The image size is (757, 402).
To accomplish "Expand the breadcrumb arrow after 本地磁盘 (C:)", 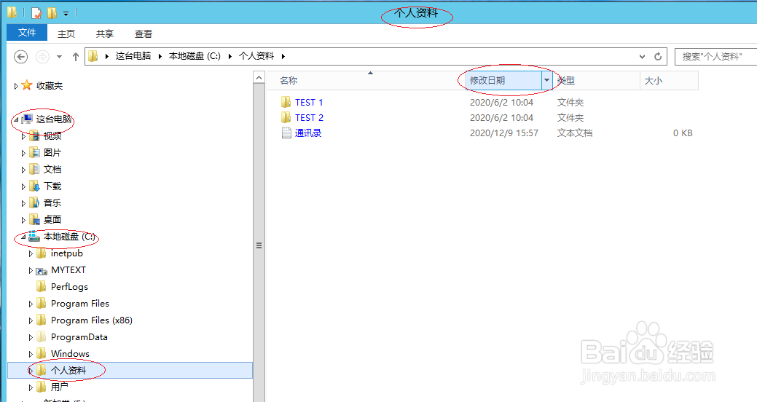I will (230, 57).
